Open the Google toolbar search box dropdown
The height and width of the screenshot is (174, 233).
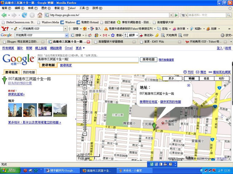(67, 35)
